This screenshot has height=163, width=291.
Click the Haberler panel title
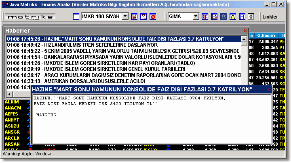pos(18,31)
